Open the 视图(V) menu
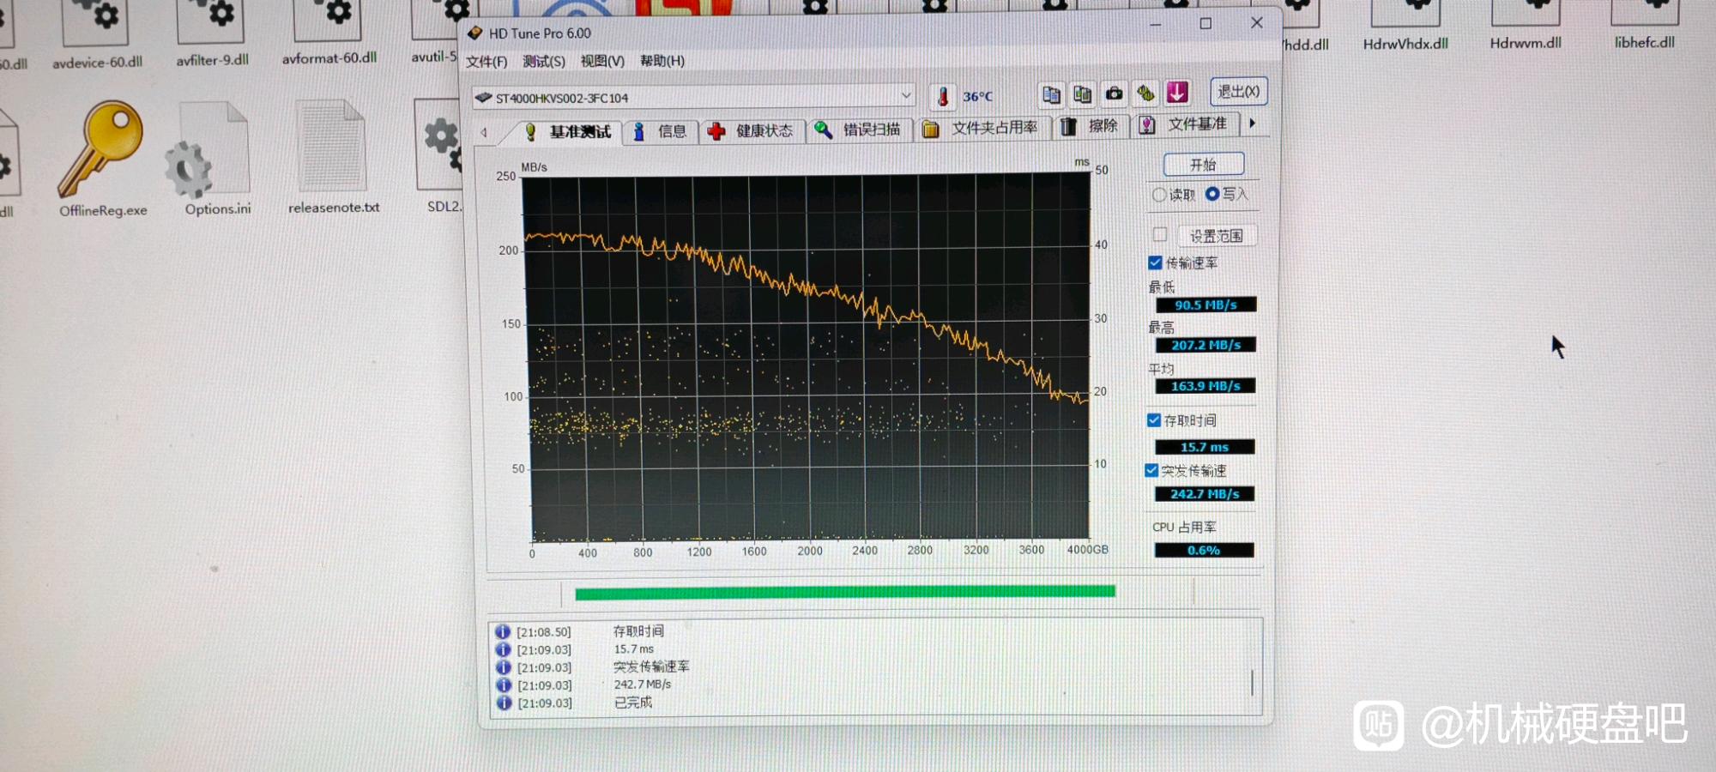1716x772 pixels. click(602, 61)
